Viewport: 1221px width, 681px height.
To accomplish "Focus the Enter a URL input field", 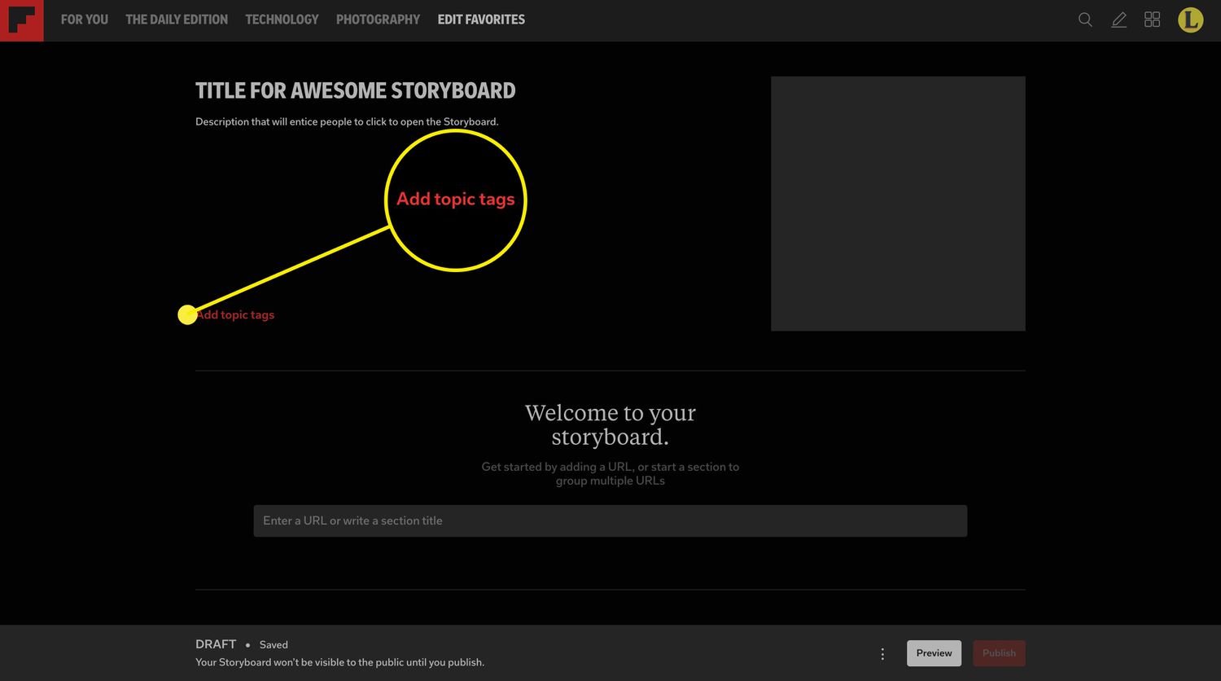I will point(610,521).
